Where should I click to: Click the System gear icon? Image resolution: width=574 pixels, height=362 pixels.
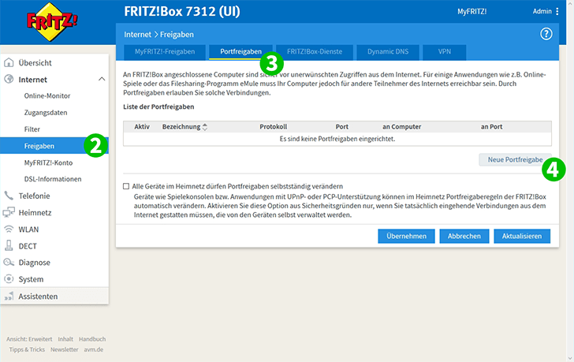point(9,279)
